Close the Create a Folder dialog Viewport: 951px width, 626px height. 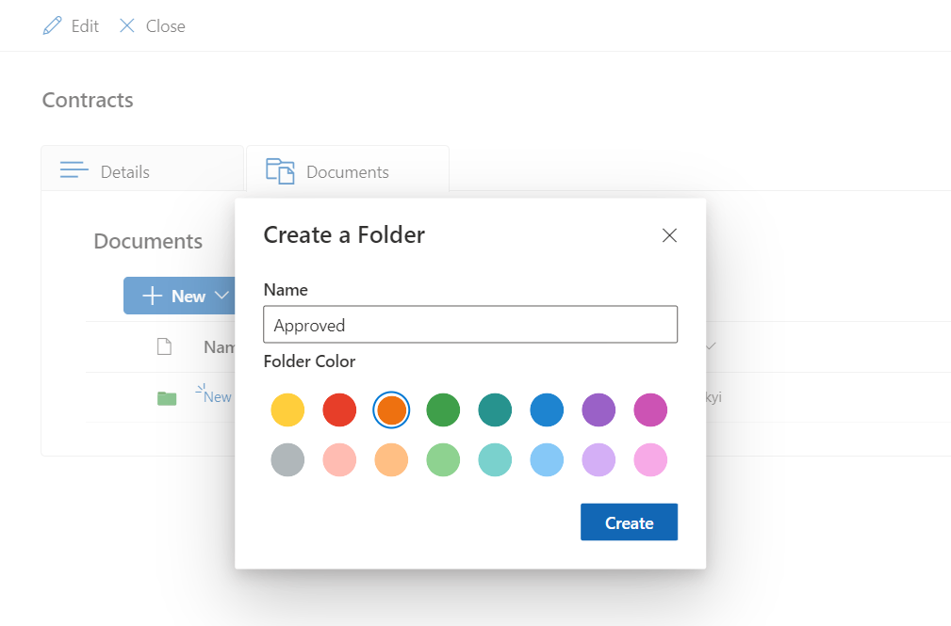coord(669,235)
